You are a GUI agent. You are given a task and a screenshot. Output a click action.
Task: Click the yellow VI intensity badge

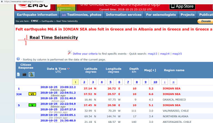click(32, 94)
